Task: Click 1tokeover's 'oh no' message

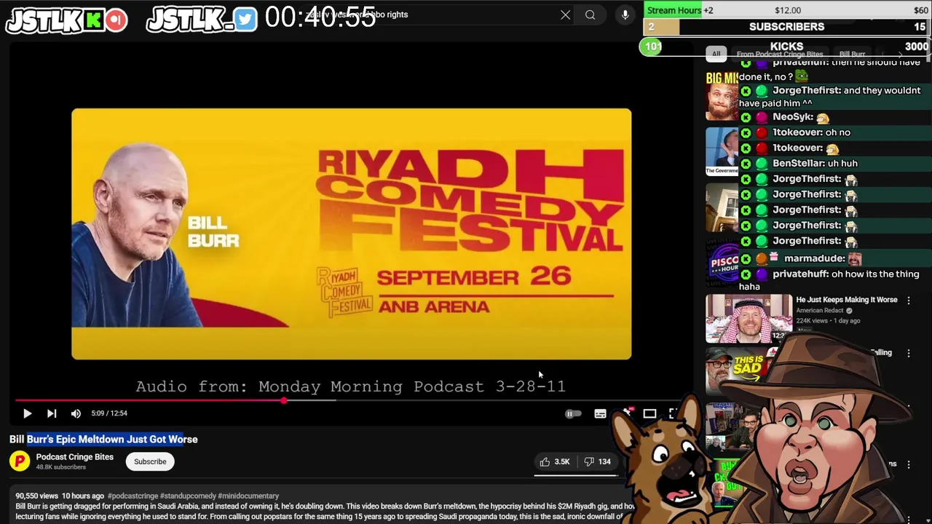Action: [x=835, y=132]
